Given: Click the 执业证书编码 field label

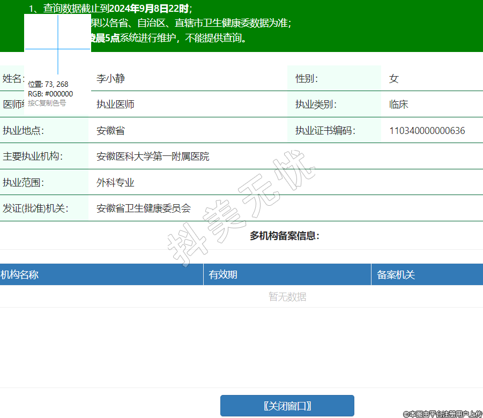Looking at the screenshot, I should [325, 131].
